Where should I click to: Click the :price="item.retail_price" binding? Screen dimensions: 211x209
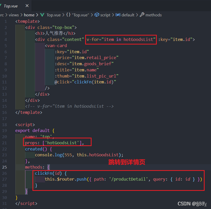click(87, 58)
